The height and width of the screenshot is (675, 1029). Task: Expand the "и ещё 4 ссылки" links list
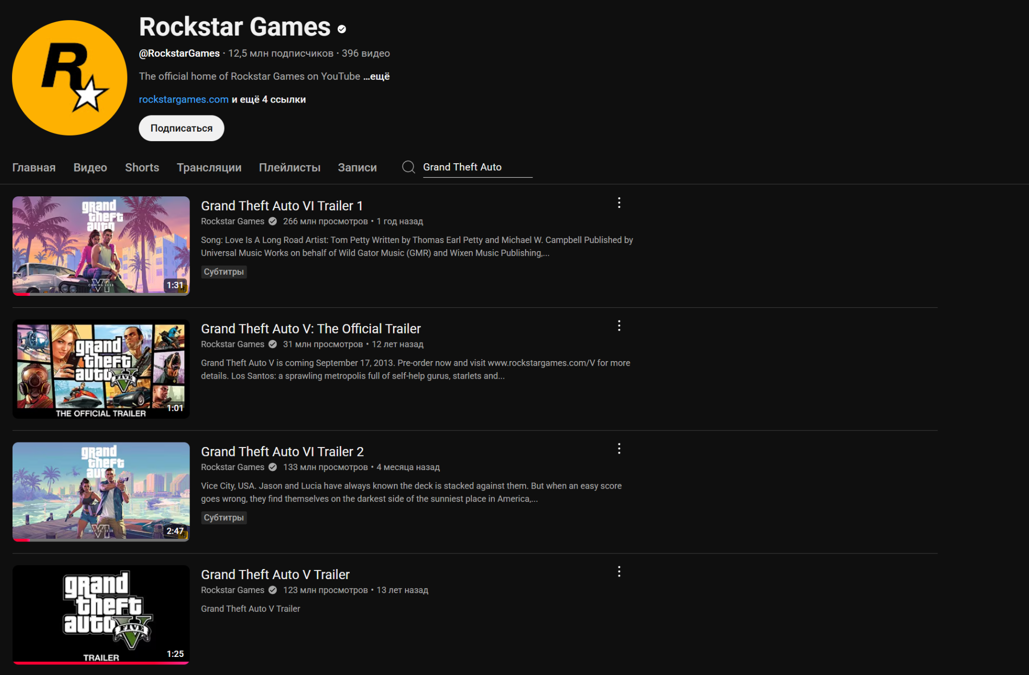click(268, 99)
